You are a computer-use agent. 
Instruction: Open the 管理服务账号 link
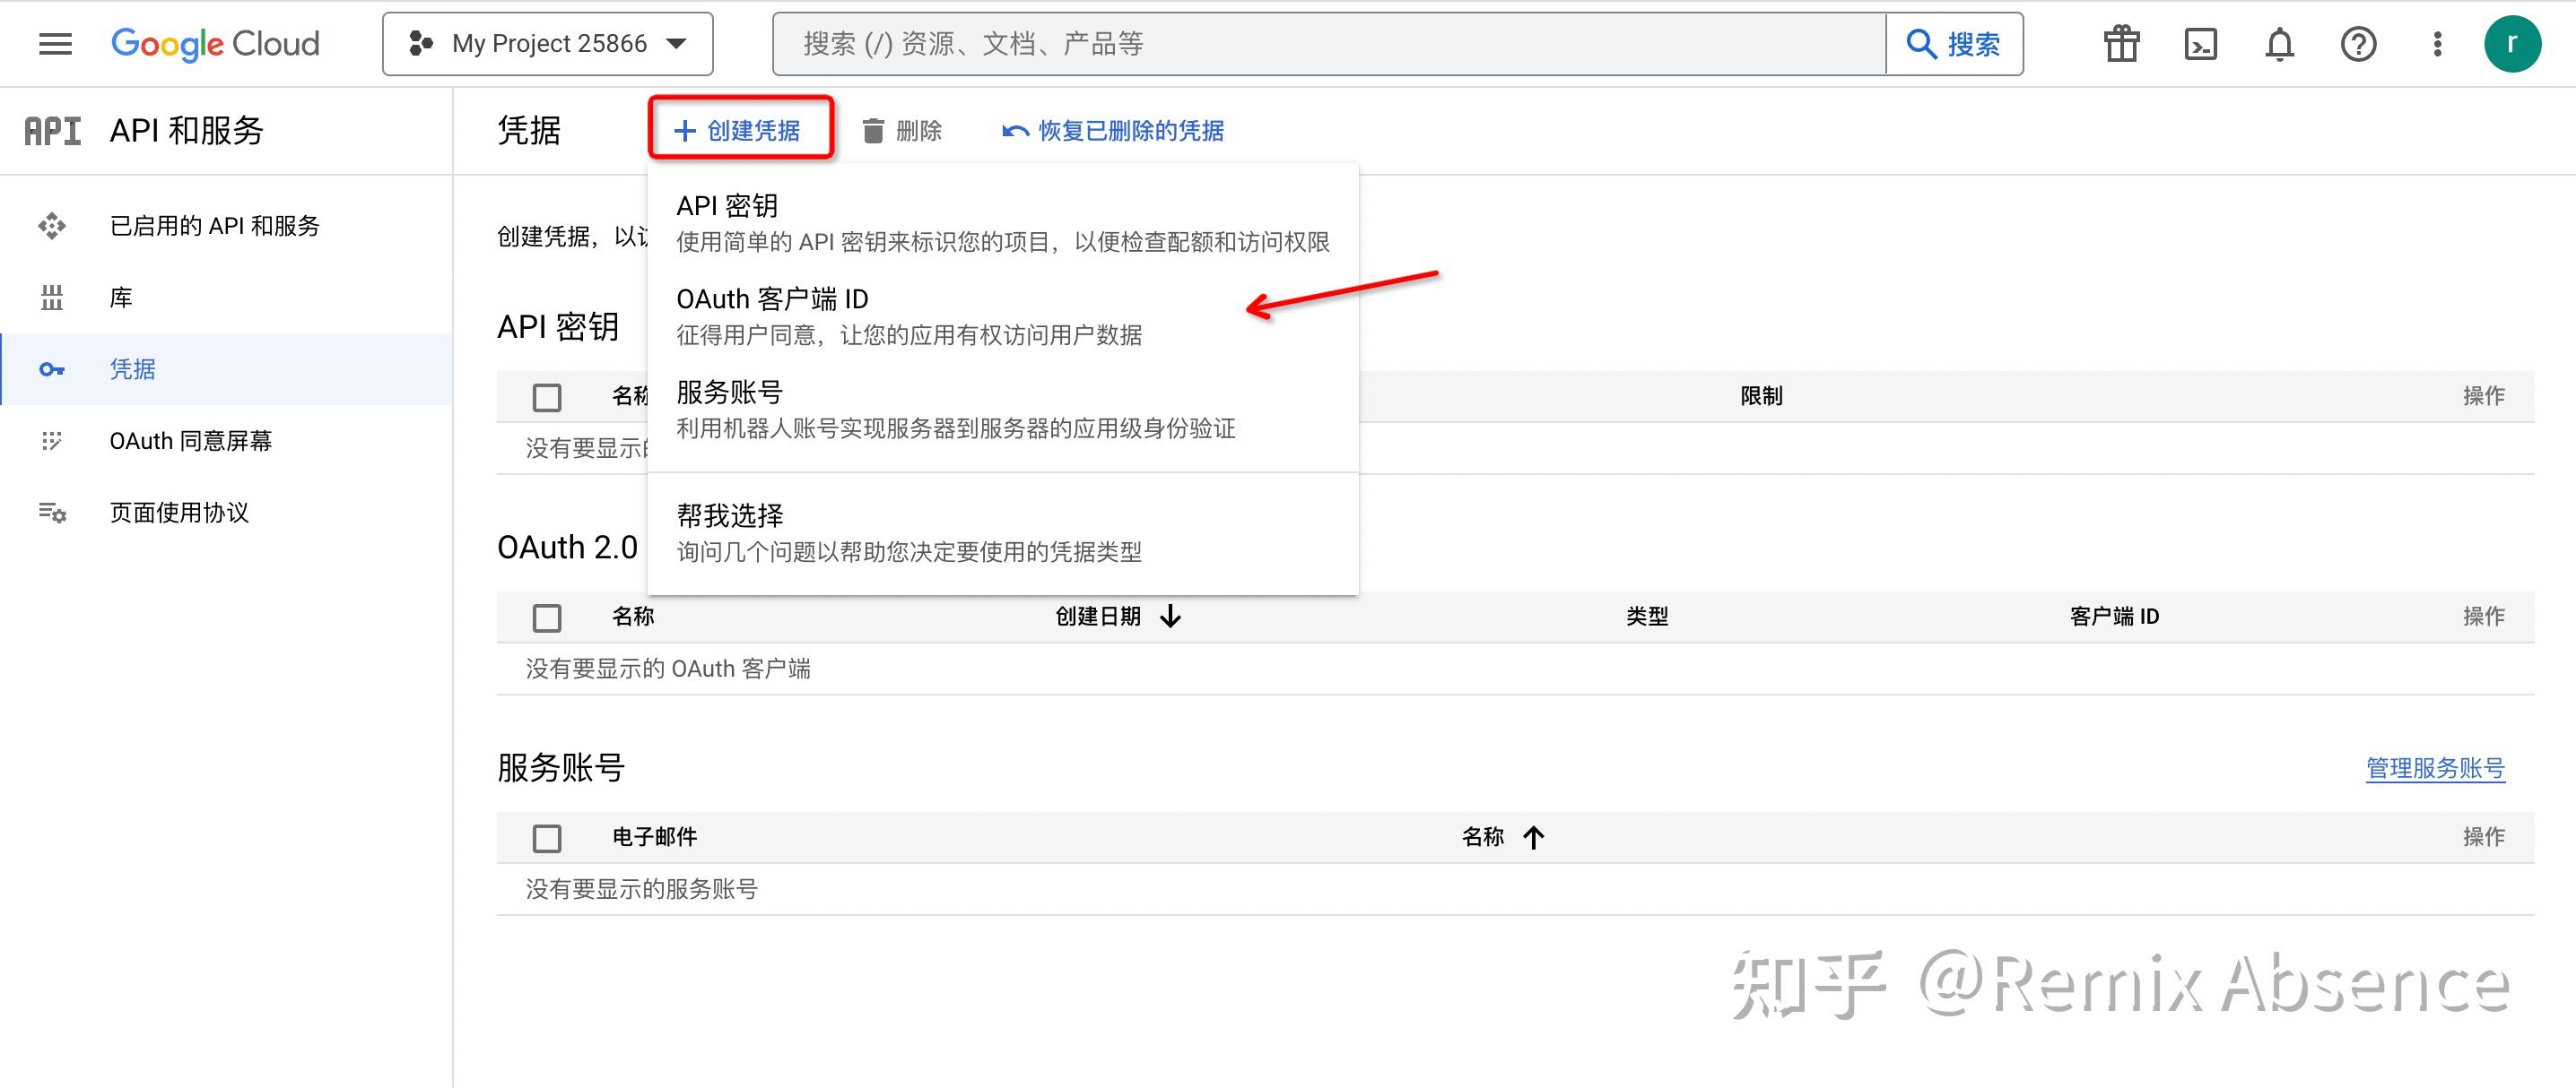pos(2437,768)
